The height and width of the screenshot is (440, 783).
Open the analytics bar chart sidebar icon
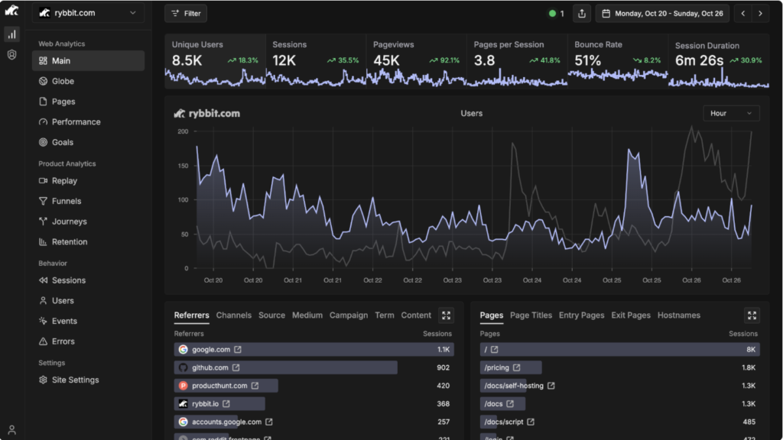click(11, 34)
